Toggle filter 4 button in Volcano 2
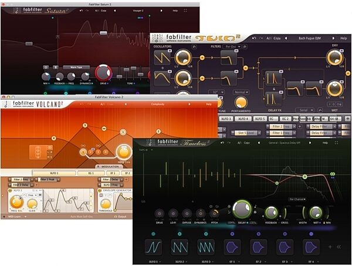 pyautogui.click(x=106, y=152)
